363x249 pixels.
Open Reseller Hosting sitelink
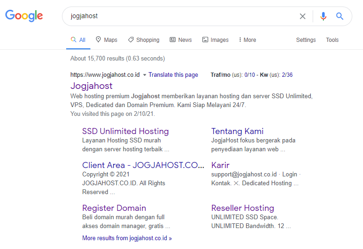point(243,208)
